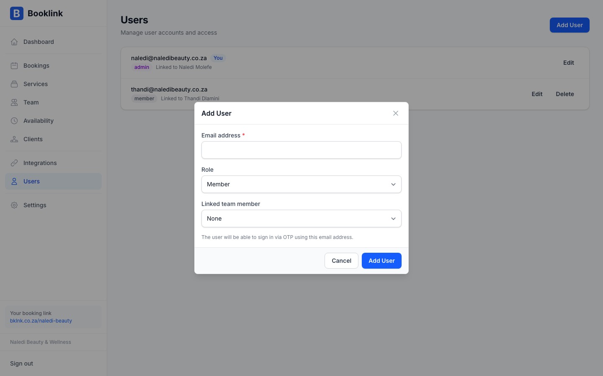The image size is (603, 376).
Task: Open Settings with the gear icon
Action: (14, 205)
